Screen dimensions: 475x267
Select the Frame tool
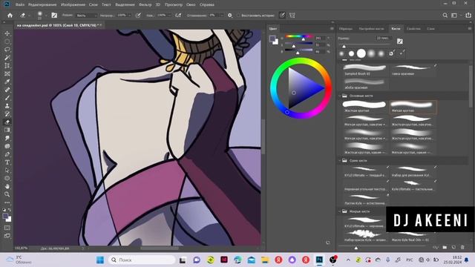pos(7,73)
